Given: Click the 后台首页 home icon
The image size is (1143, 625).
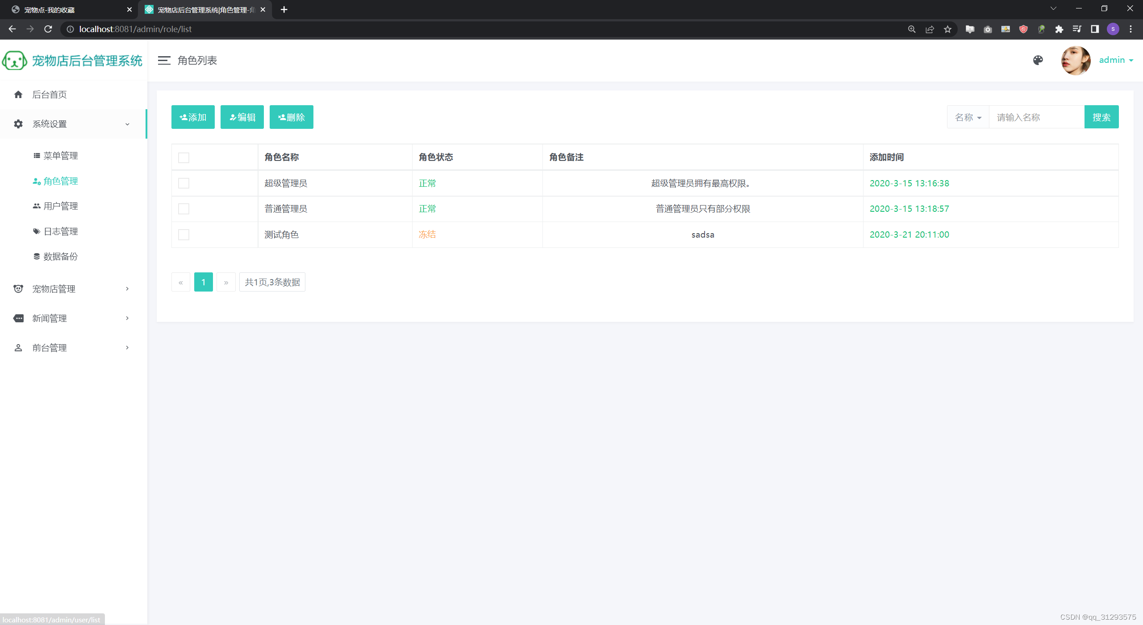Looking at the screenshot, I should pos(18,95).
